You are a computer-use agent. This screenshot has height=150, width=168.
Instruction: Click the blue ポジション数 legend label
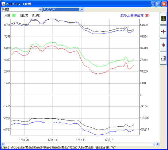[132, 15]
